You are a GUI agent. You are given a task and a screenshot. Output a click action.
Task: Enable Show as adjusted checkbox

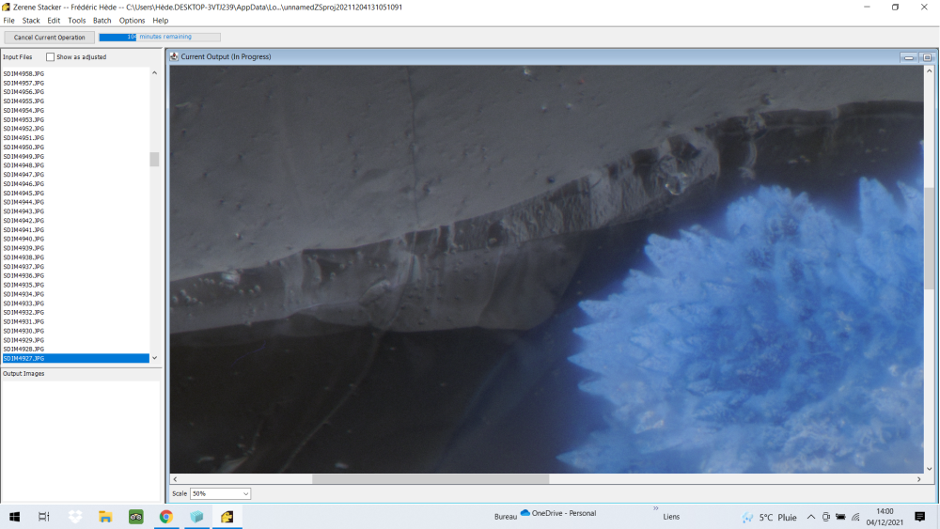(51, 57)
